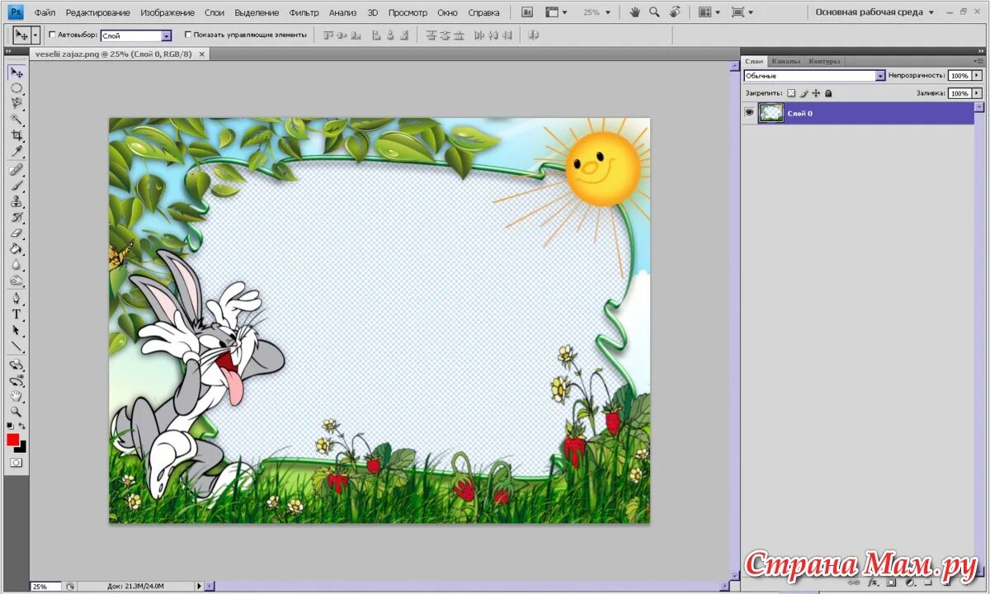Toggle lock all padlock

coord(828,93)
